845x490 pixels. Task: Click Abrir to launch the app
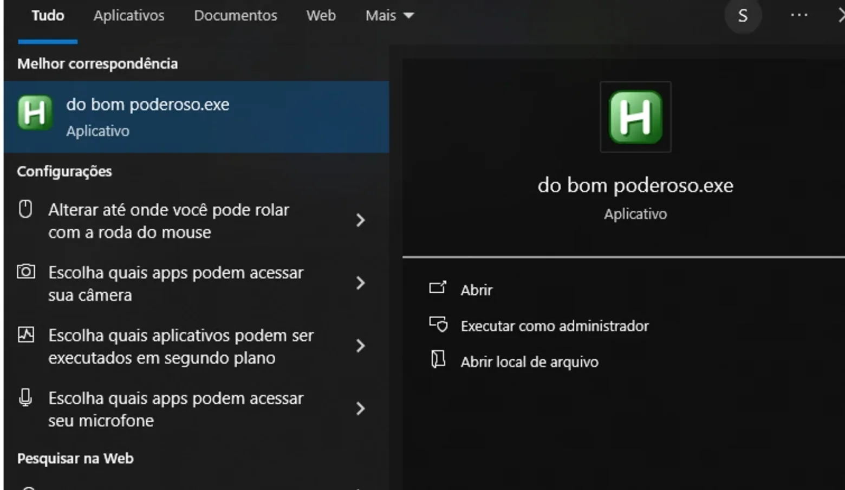pos(477,290)
